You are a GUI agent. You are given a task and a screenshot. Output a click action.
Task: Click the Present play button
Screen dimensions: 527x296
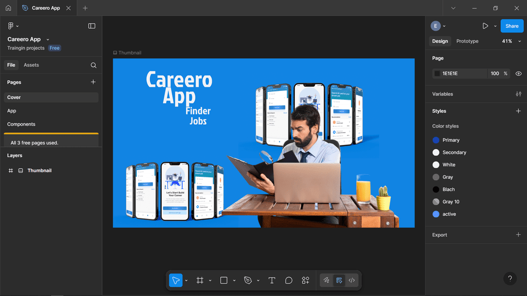tap(485, 26)
